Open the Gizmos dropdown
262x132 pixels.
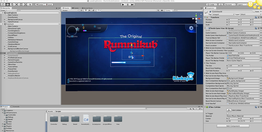[169, 10]
